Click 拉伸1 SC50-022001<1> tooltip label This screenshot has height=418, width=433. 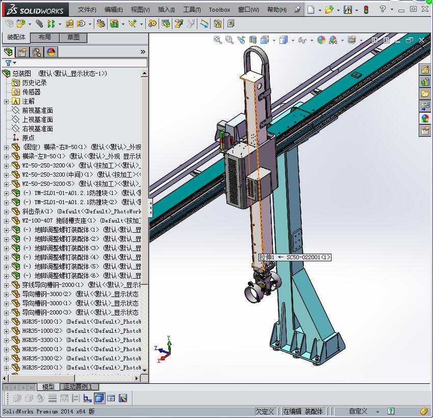[x=295, y=257]
